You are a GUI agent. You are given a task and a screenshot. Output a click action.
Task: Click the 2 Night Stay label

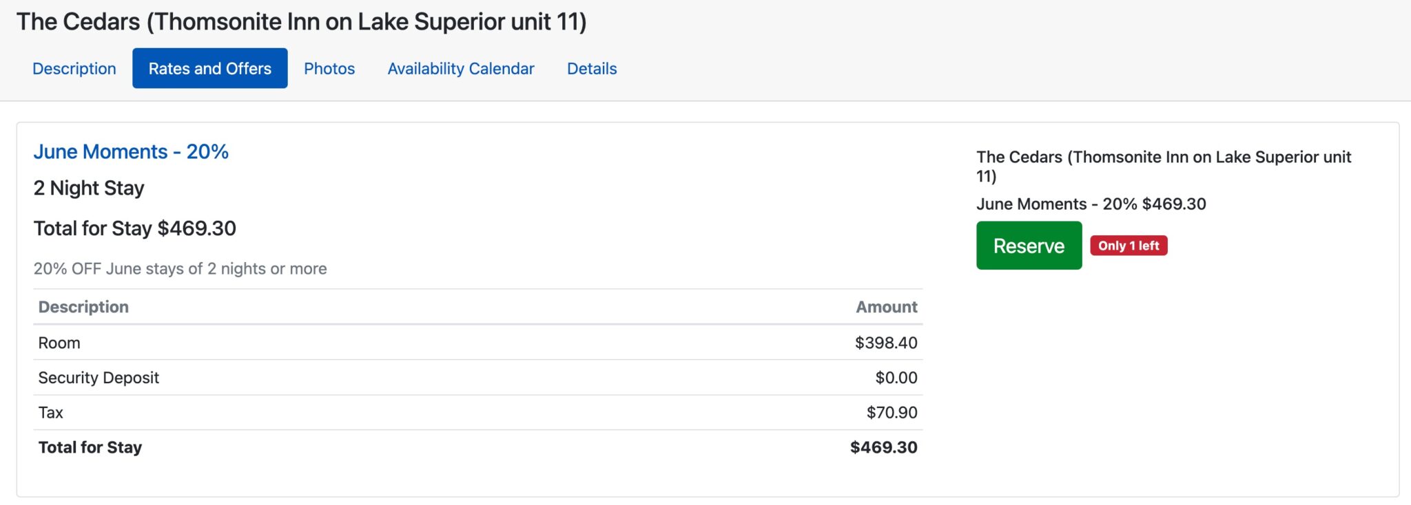(x=89, y=187)
